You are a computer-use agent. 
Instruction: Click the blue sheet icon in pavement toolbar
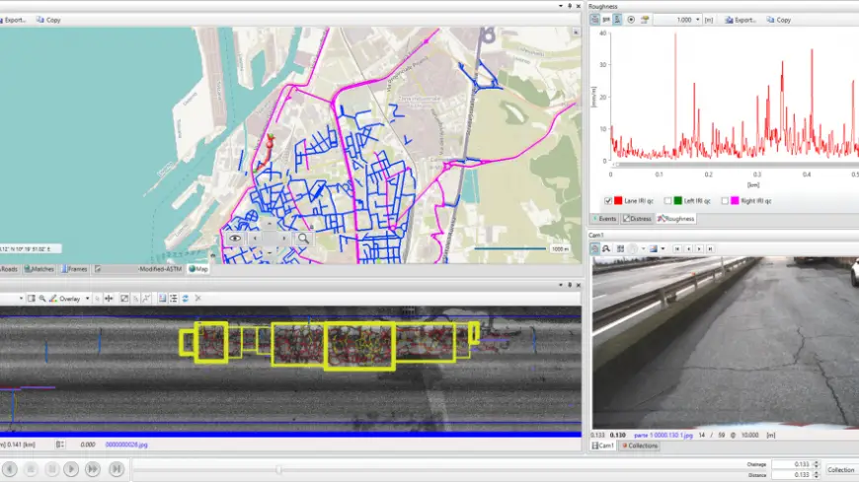tap(162, 299)
